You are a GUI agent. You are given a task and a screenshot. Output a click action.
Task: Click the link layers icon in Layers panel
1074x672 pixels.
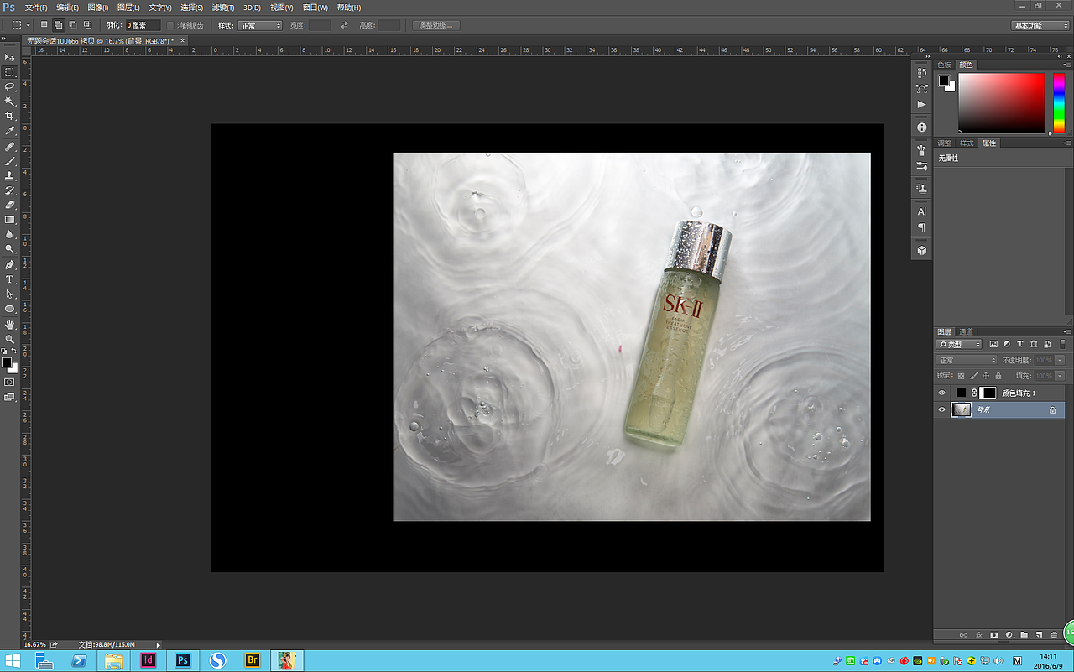[x=964, y=635]
